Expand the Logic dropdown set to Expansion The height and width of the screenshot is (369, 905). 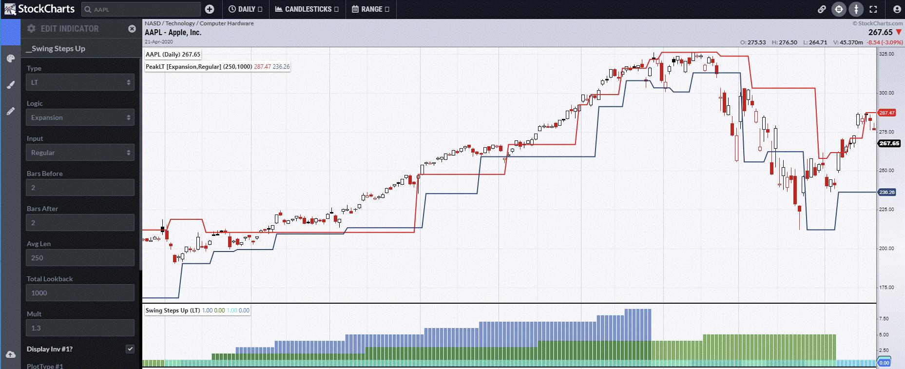pyautogui.click(x=80, y=117)
